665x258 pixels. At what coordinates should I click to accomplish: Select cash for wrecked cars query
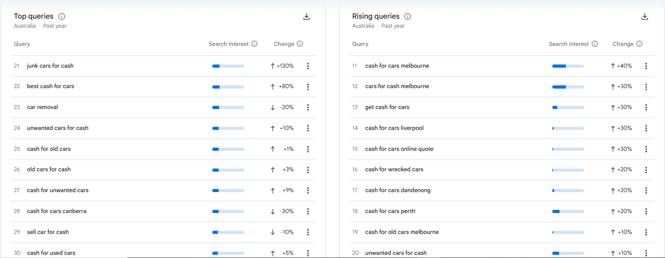(394, 169)
